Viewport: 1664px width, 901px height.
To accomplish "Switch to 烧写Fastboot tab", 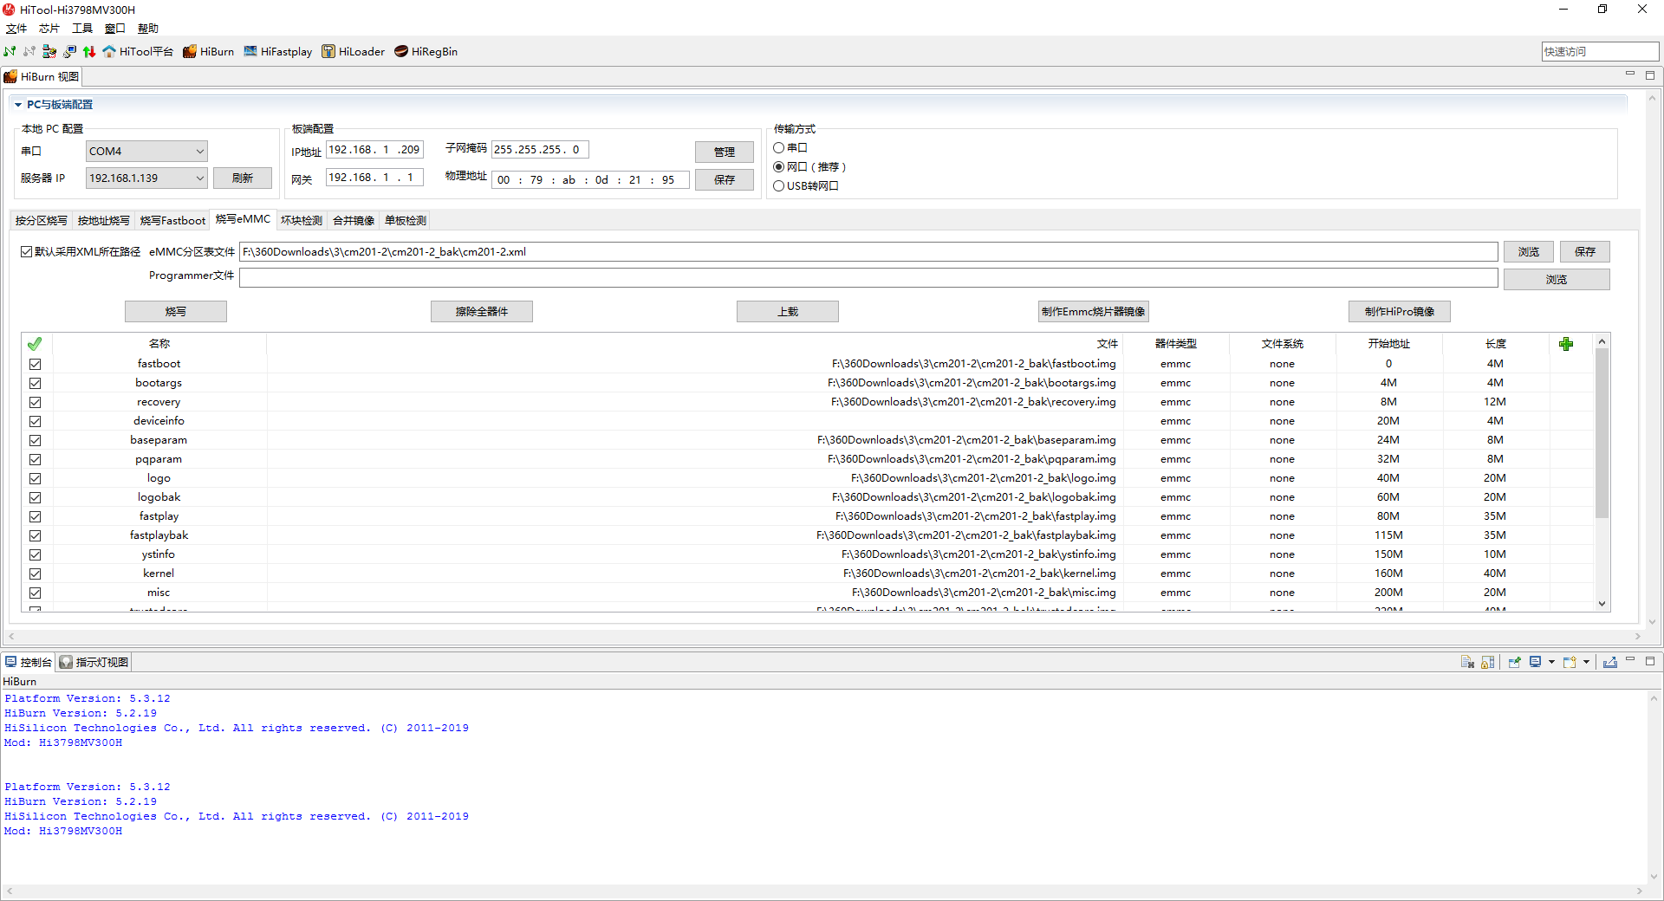I will (172, 221).
